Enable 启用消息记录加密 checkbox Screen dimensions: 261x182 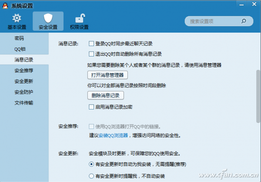(x=91, y=107)
